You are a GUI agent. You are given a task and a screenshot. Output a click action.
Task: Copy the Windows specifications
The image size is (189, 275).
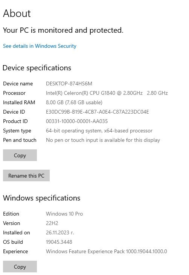20,267
